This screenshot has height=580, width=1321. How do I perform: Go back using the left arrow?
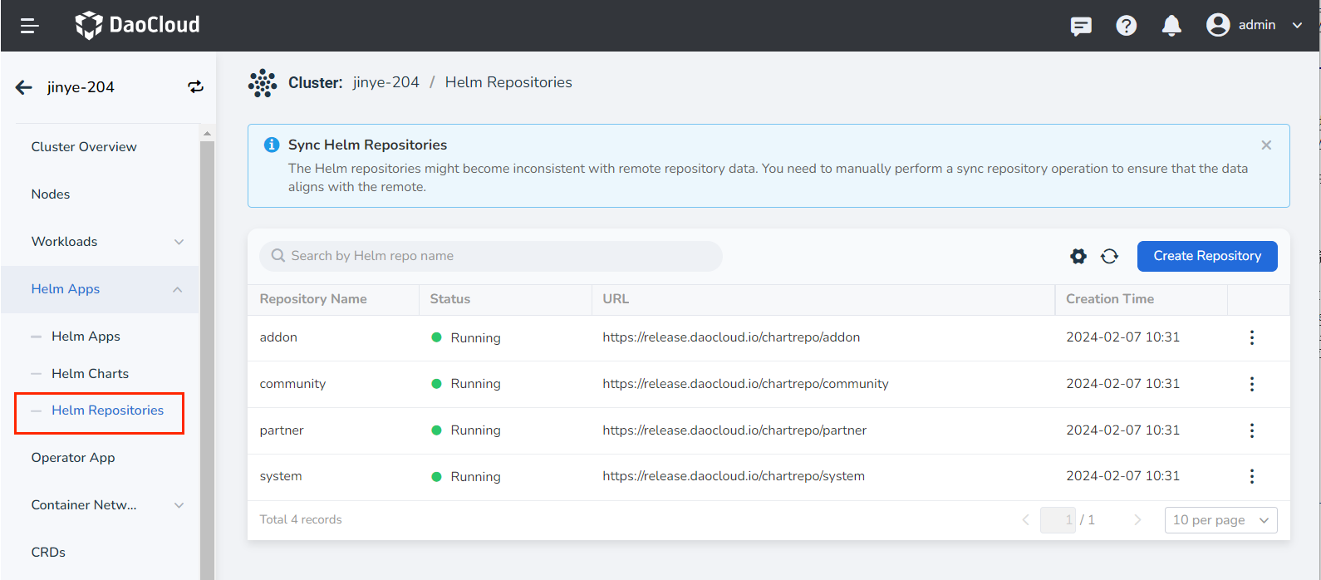click(x=24, y=87)
